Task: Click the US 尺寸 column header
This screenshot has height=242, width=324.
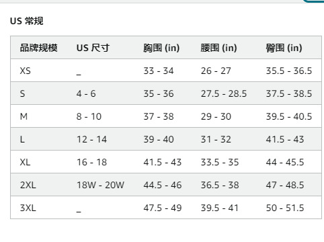Action: tap(93, 48)
